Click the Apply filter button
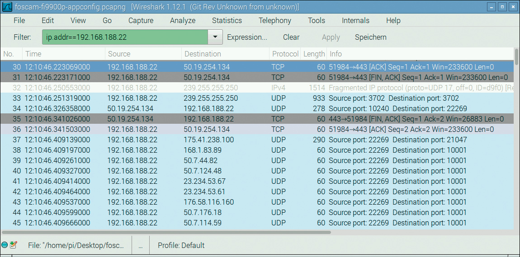520x257 pixels. (x=331, y=37)
